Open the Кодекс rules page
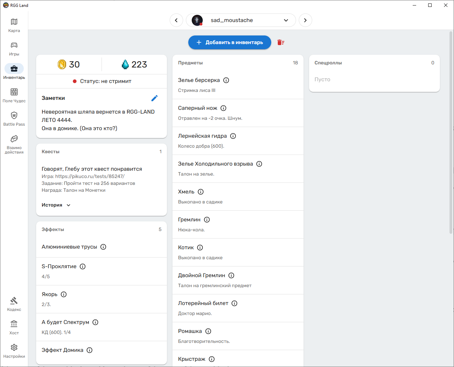This screenshot has height=367, width=454. 14,304
